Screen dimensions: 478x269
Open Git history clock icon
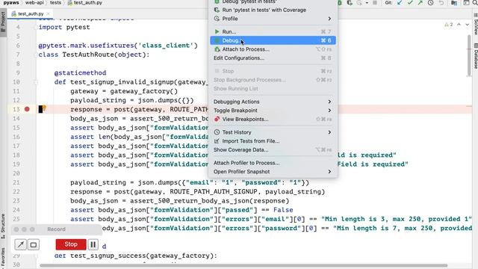click(430, 3)
